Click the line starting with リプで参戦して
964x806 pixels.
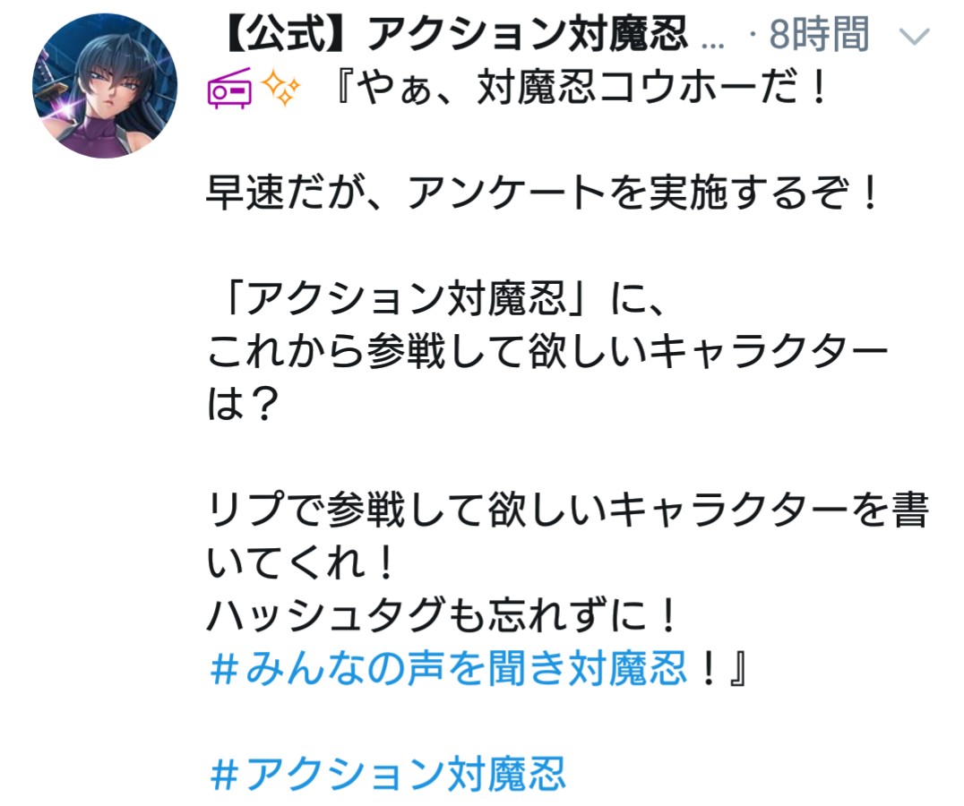pos(567,510)
